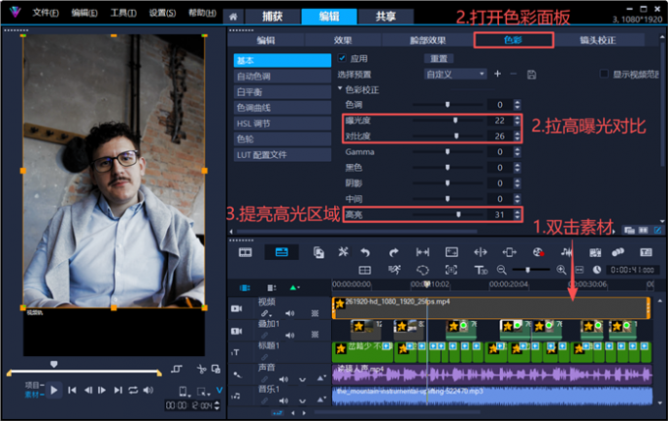Click the scissors split clip icon
Viewport: 668px width, 421px height.
coord(201,369)
